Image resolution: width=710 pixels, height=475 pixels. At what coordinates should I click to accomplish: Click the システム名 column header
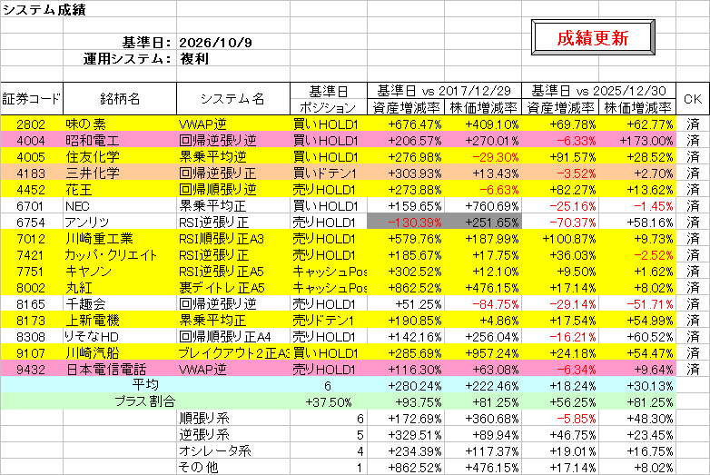click(233, 99)
